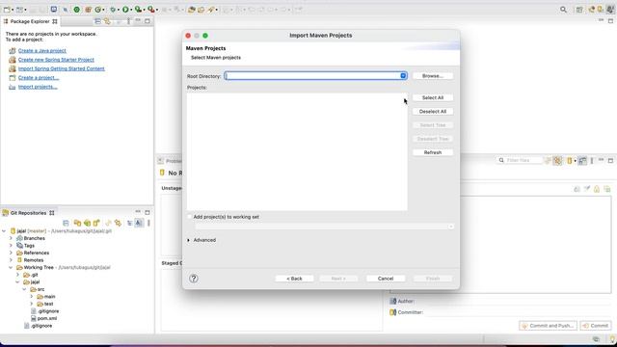Click the Link with Selection icon in Git Repositories

[x=118, y=223]
